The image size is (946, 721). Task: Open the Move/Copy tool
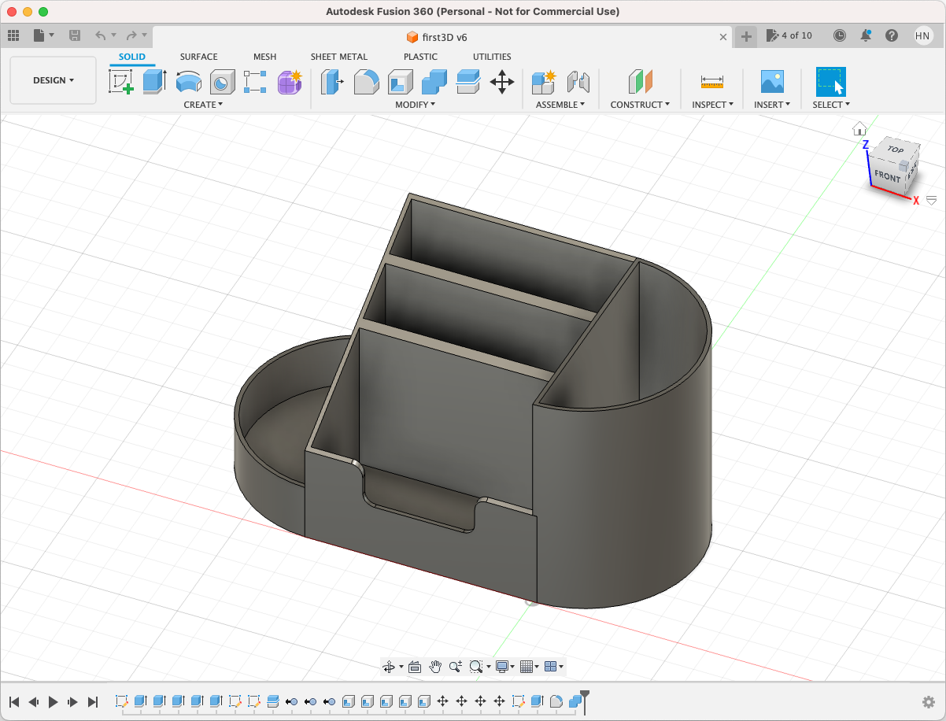[x=502, y=82]
